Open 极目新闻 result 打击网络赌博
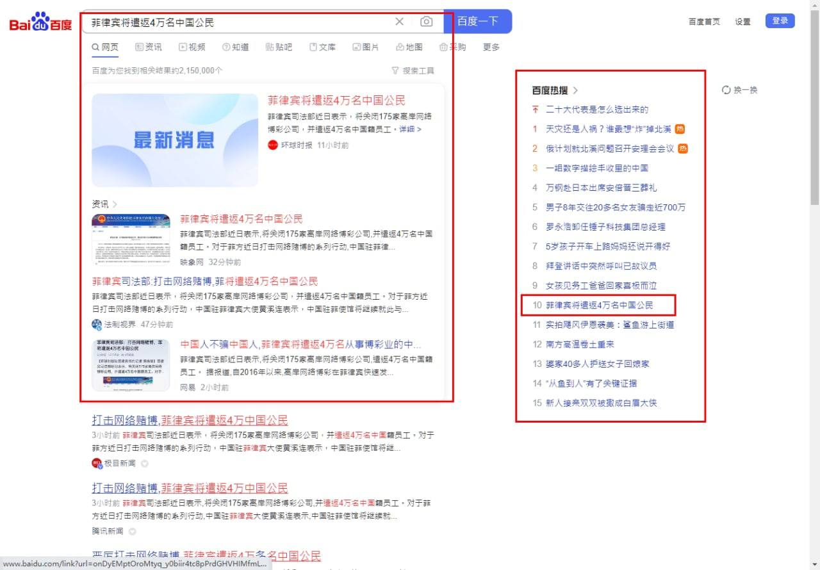The height and width of the screenshot is (570, 820). (190, 420)
